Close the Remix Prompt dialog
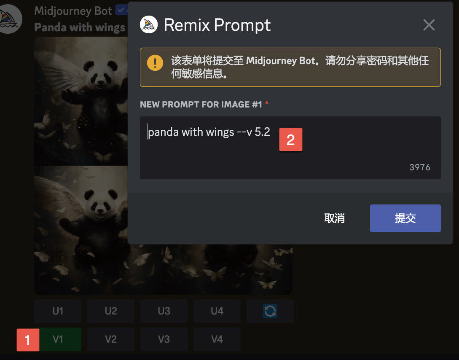The image size is (459, 360). point(429,25)
